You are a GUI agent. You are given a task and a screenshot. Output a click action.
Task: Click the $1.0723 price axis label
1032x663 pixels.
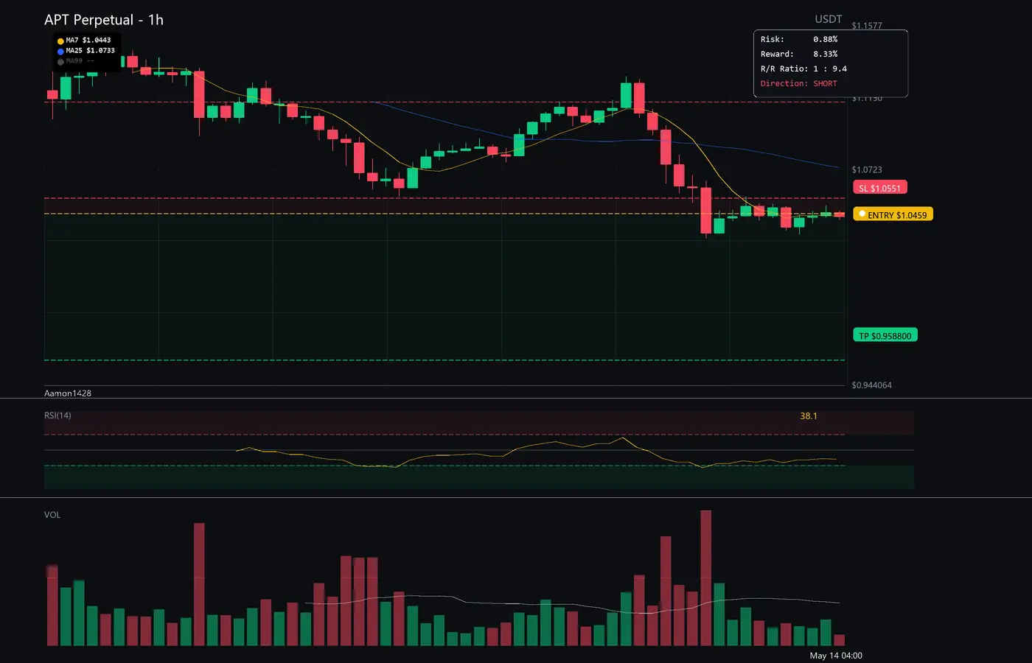tap(867, 169)
